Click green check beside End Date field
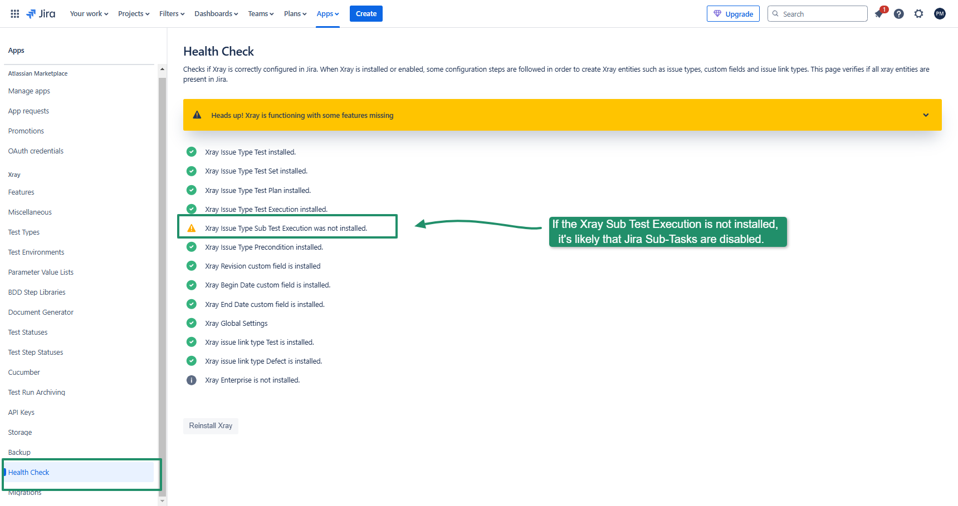 click(192, 304)
